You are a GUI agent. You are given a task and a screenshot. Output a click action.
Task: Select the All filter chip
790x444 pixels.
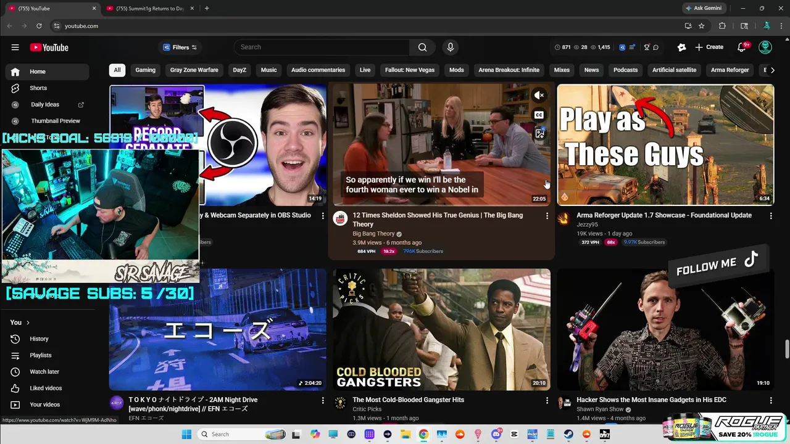[117, 70]
